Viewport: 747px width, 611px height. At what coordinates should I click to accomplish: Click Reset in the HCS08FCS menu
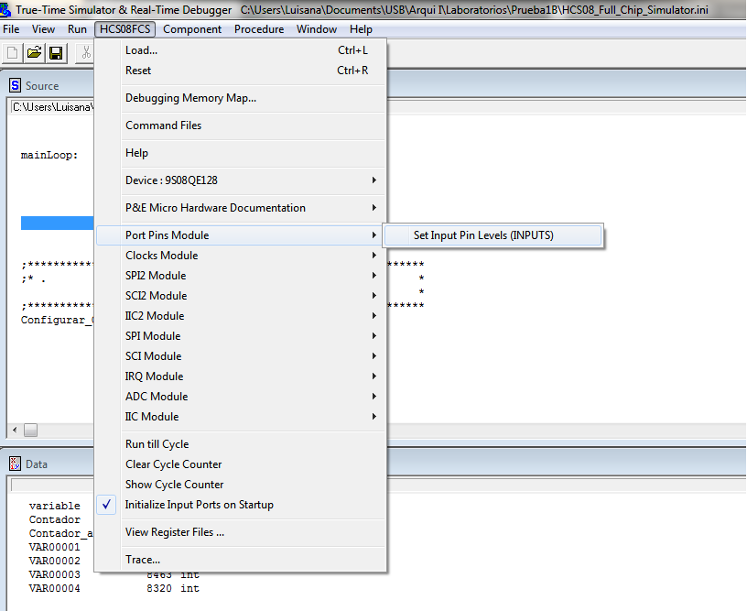click(x=138, y=71)
